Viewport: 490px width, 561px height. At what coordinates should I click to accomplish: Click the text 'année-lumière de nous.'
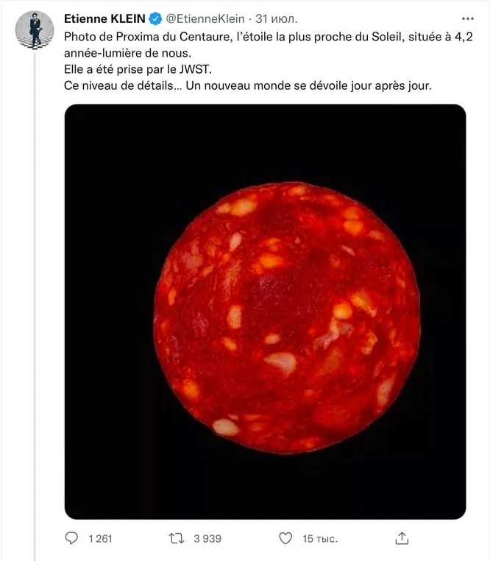coord(128,53)
